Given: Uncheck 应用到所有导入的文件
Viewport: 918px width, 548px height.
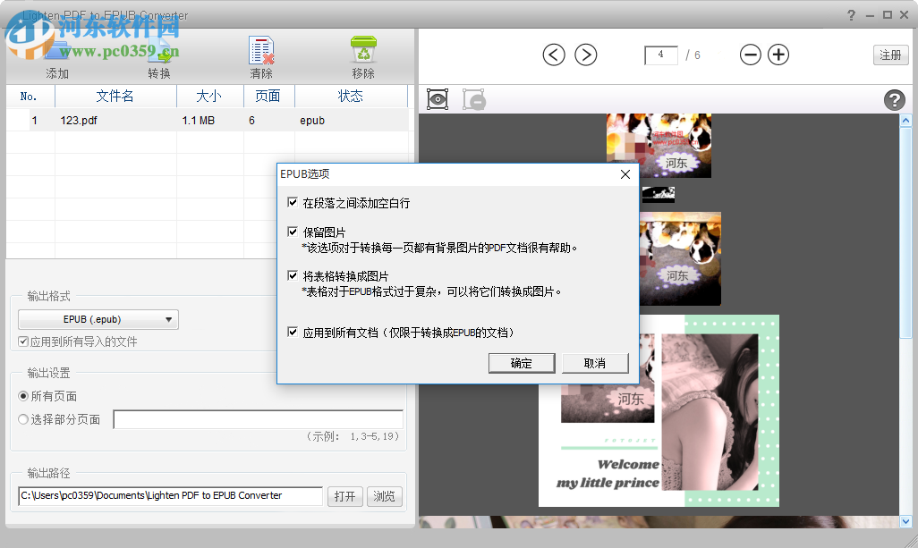Looking at the screenshot, I should [21, 341].
